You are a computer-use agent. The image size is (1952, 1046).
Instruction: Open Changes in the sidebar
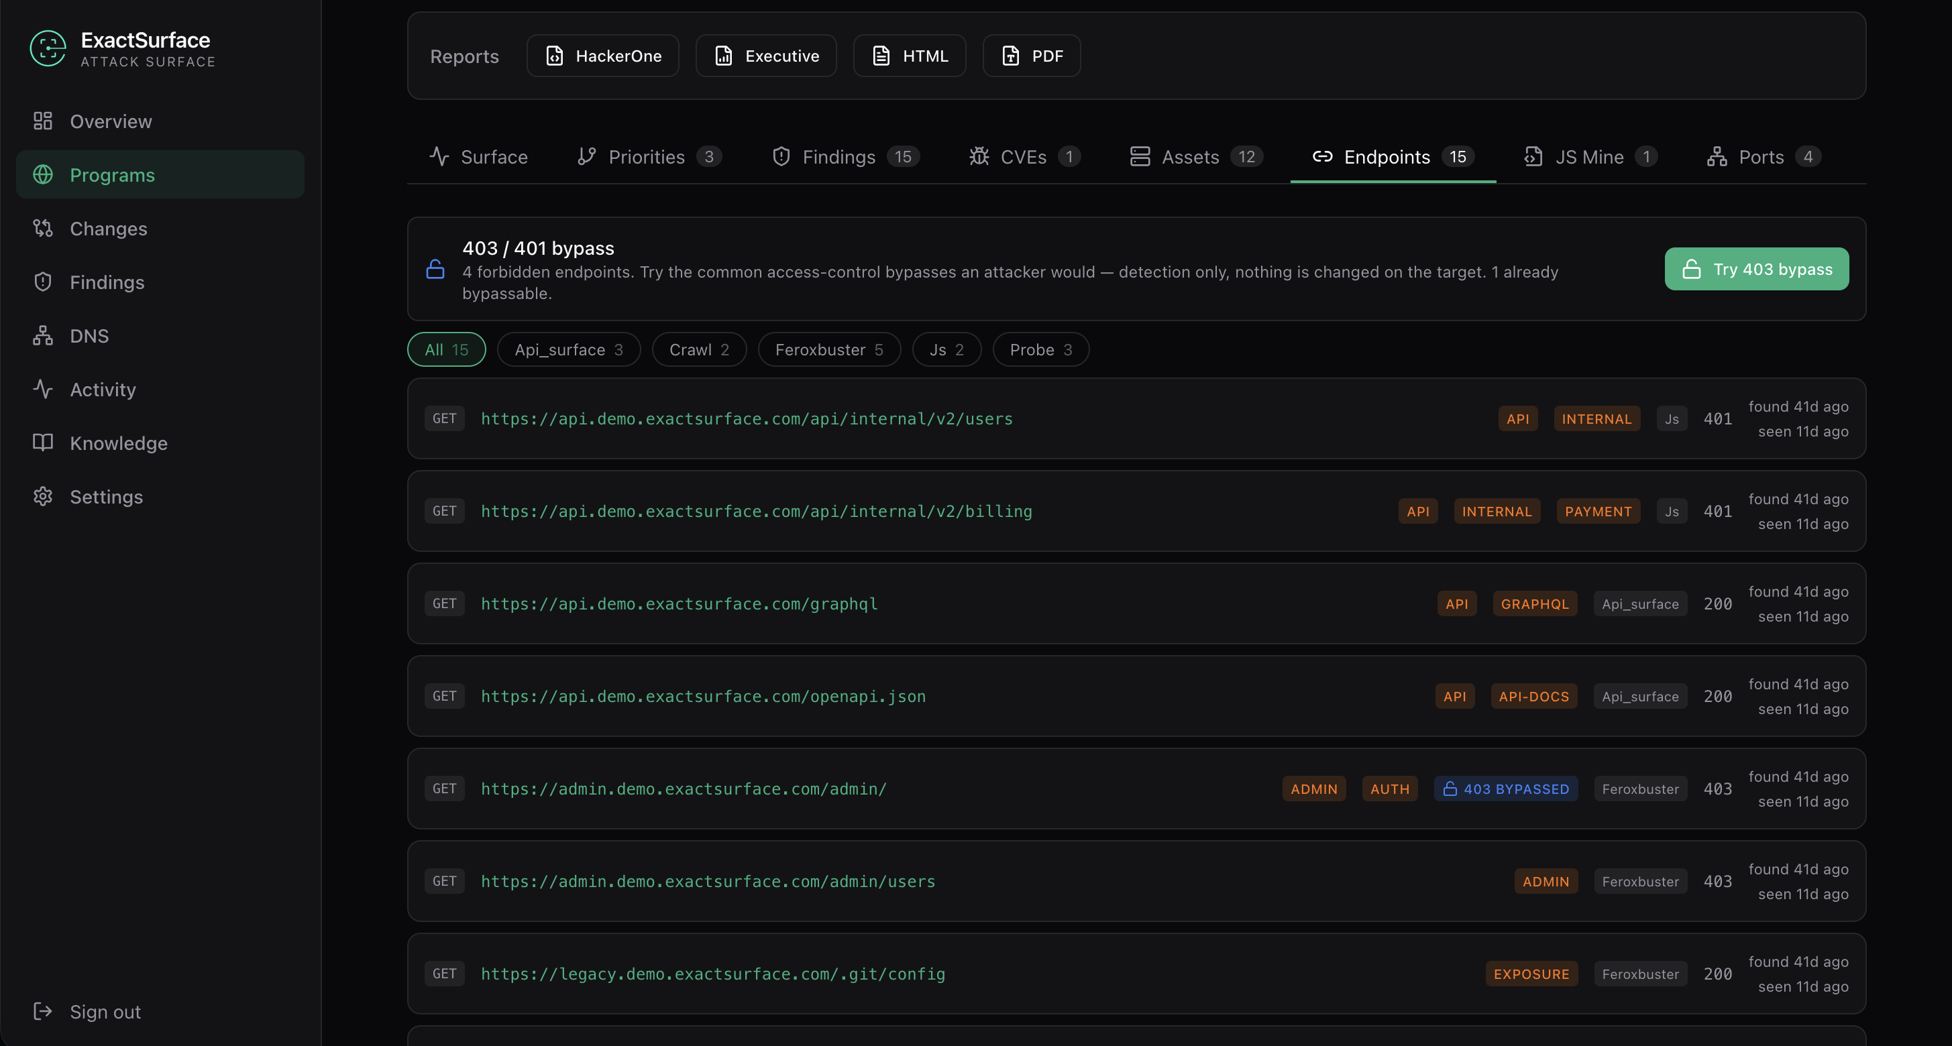tap(160, 229)
